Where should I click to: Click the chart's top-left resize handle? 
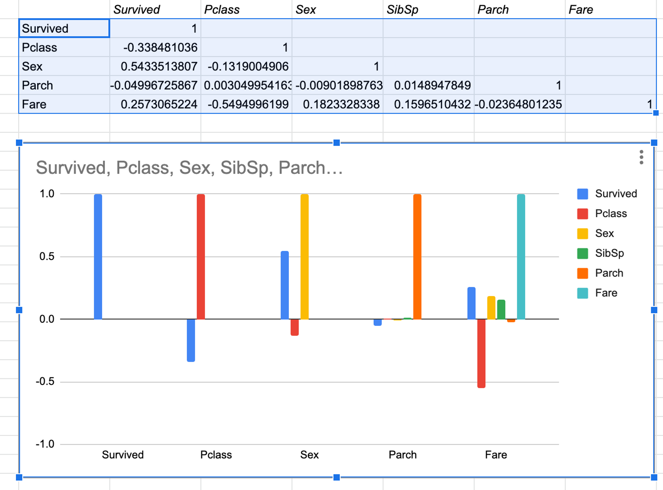click(x=19, y=143)
